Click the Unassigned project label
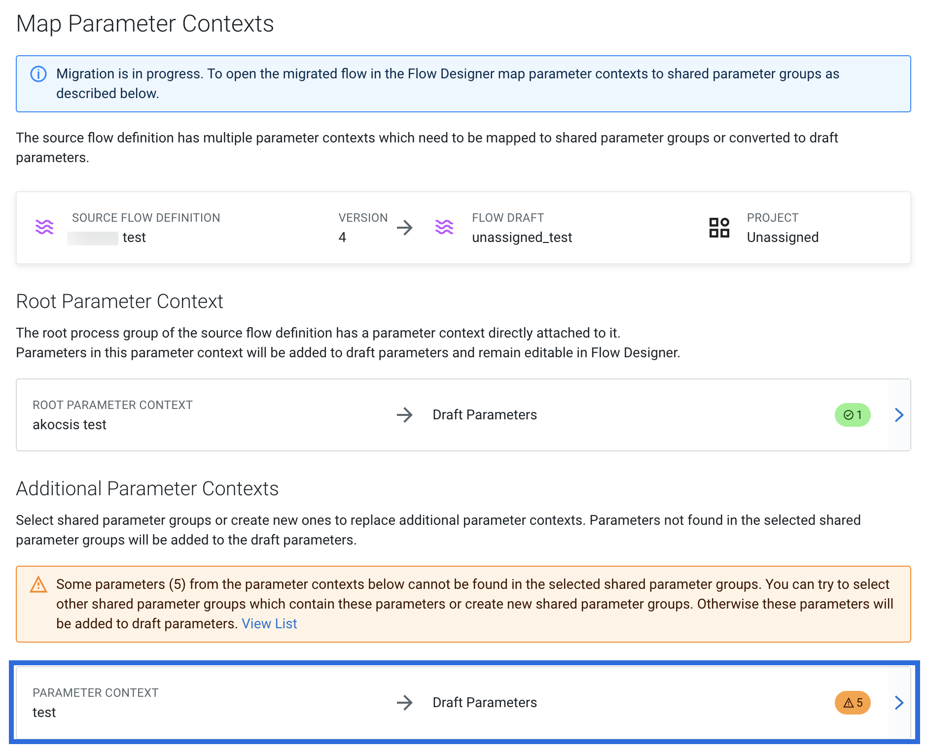The width and height of the screenshot is (927, 750). [783, 238]
